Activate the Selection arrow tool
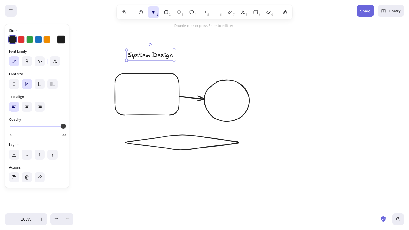 tap(153, 12)
